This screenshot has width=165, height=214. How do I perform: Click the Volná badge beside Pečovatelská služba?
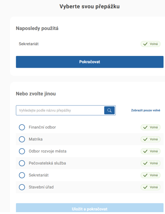click(x=151, y=163)
